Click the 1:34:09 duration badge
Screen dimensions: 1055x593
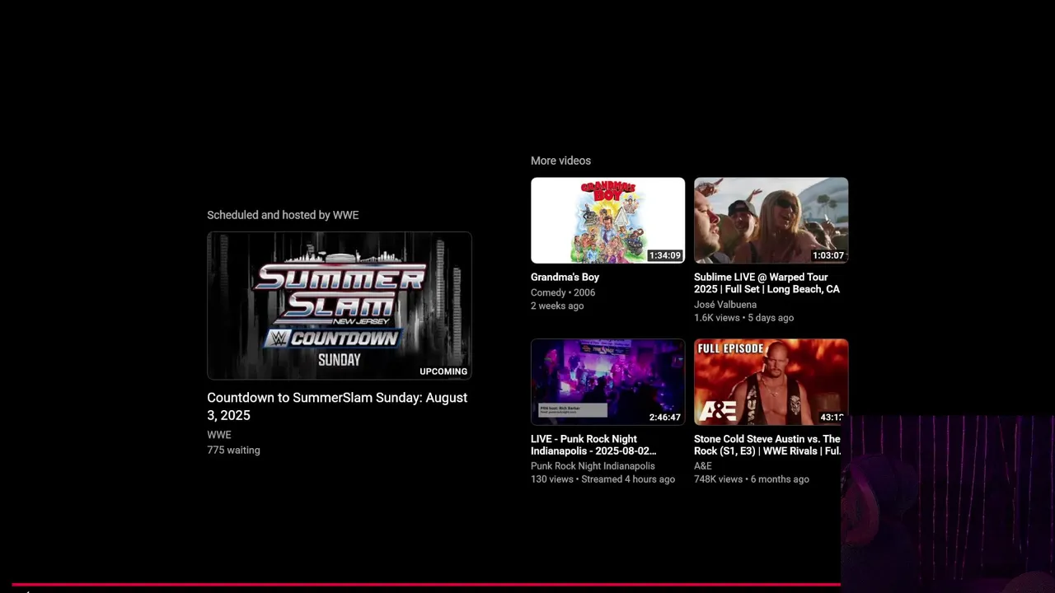[664, 255]
